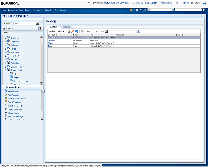This screenshot has height=167, width=208.
Task: Expand the Service Request tree node
Action: [x=6, y=67]
